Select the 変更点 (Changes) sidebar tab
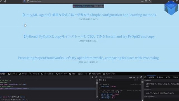 [x=168, y=77]
